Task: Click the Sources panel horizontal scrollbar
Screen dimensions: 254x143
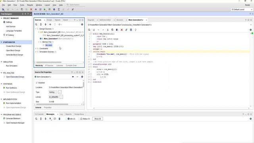Action: point(49,62)
